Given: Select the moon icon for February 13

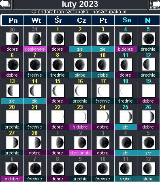Looking at the screenshot, I should click(13, 90).
